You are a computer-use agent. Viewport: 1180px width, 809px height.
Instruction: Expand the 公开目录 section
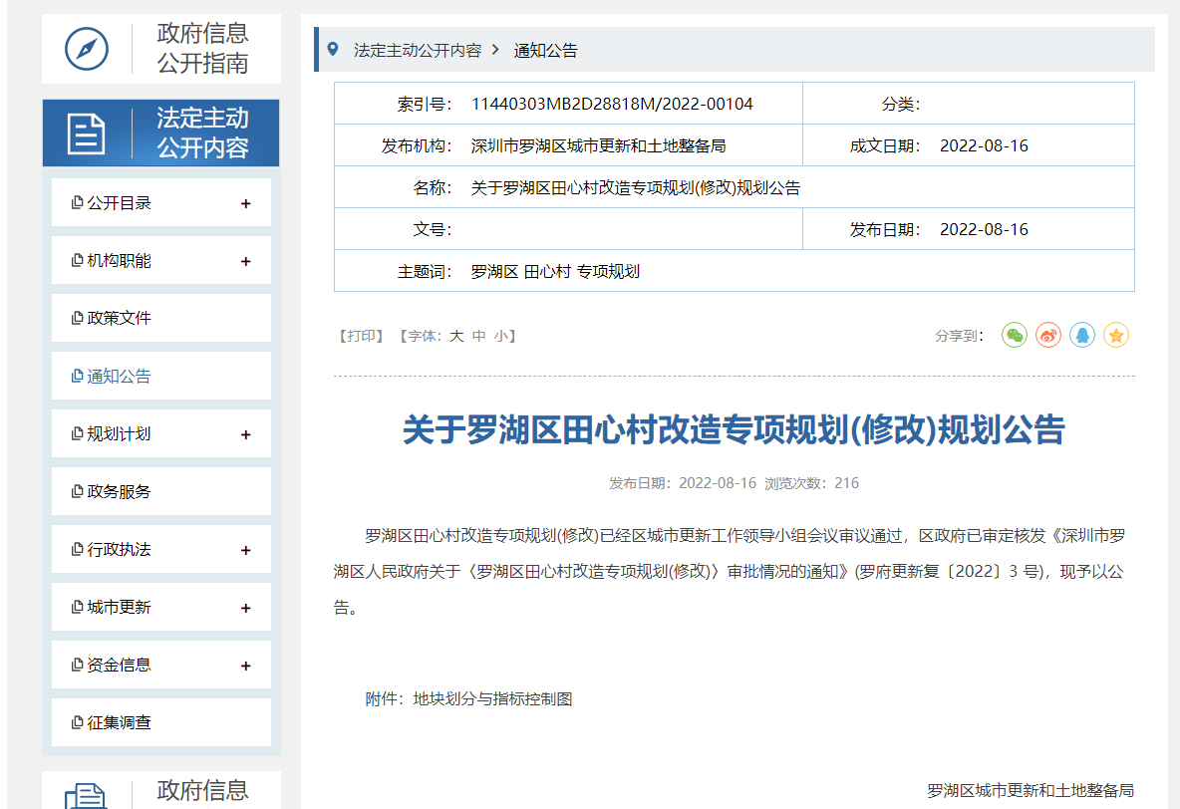click(246, 204)
